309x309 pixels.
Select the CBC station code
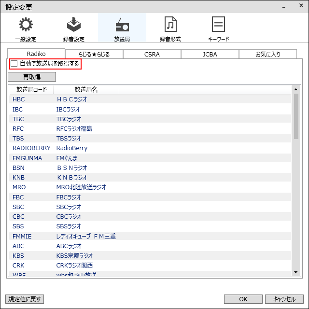pyautogui.click(x=18, y=217)
